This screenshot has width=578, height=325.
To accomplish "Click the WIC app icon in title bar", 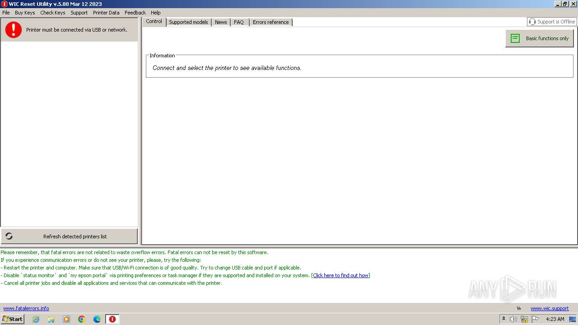I will [5, 4].
